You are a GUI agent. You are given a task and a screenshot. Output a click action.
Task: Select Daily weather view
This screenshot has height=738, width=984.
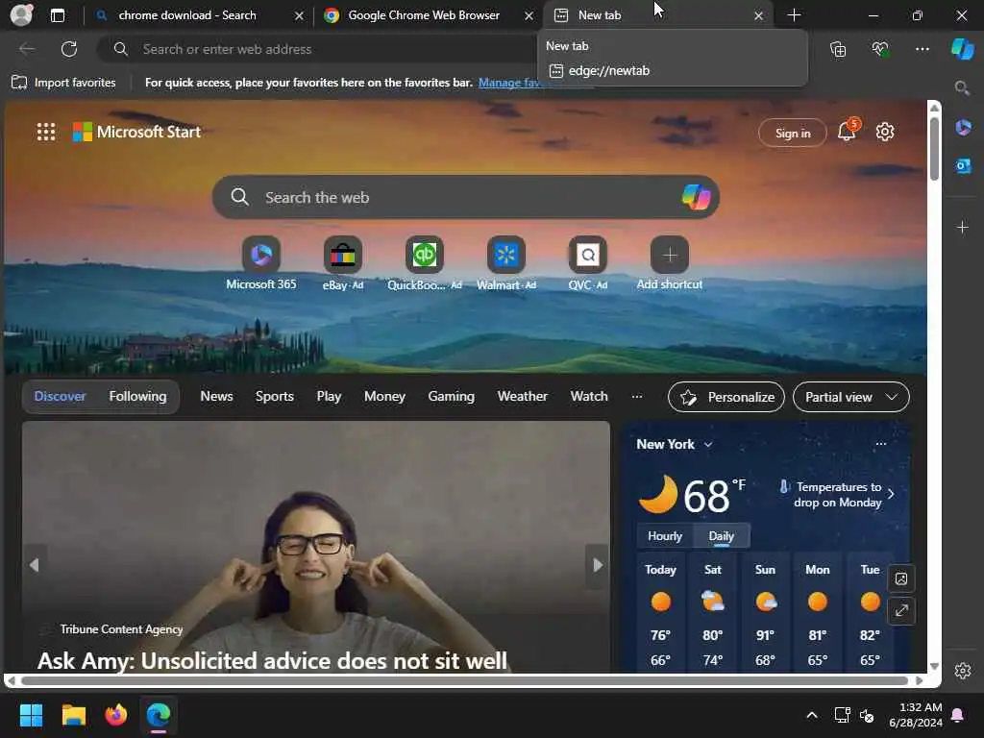(721, 536)
